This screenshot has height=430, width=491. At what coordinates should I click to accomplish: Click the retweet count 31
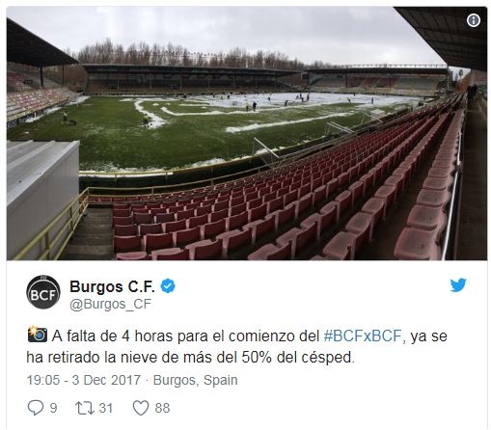tap(105, 408)
